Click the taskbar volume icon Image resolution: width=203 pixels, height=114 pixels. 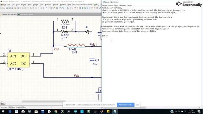click(x=179, y=111)
